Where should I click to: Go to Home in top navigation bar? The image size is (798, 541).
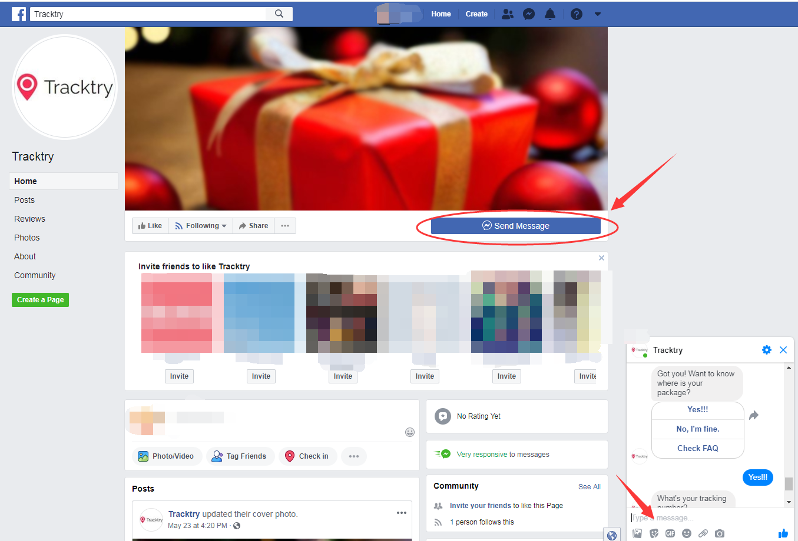pyautogui.click(x=441, y=14)
